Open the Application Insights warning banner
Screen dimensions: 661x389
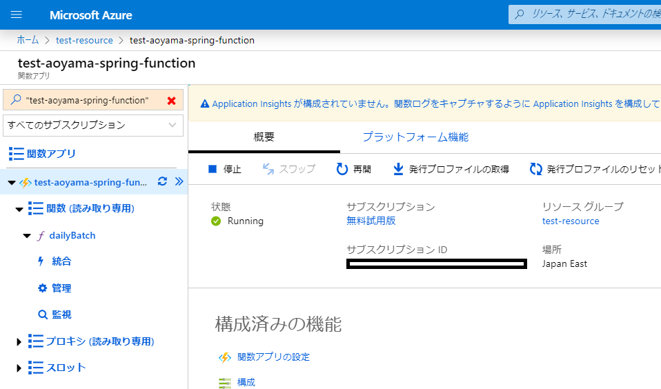click(424, 103)
